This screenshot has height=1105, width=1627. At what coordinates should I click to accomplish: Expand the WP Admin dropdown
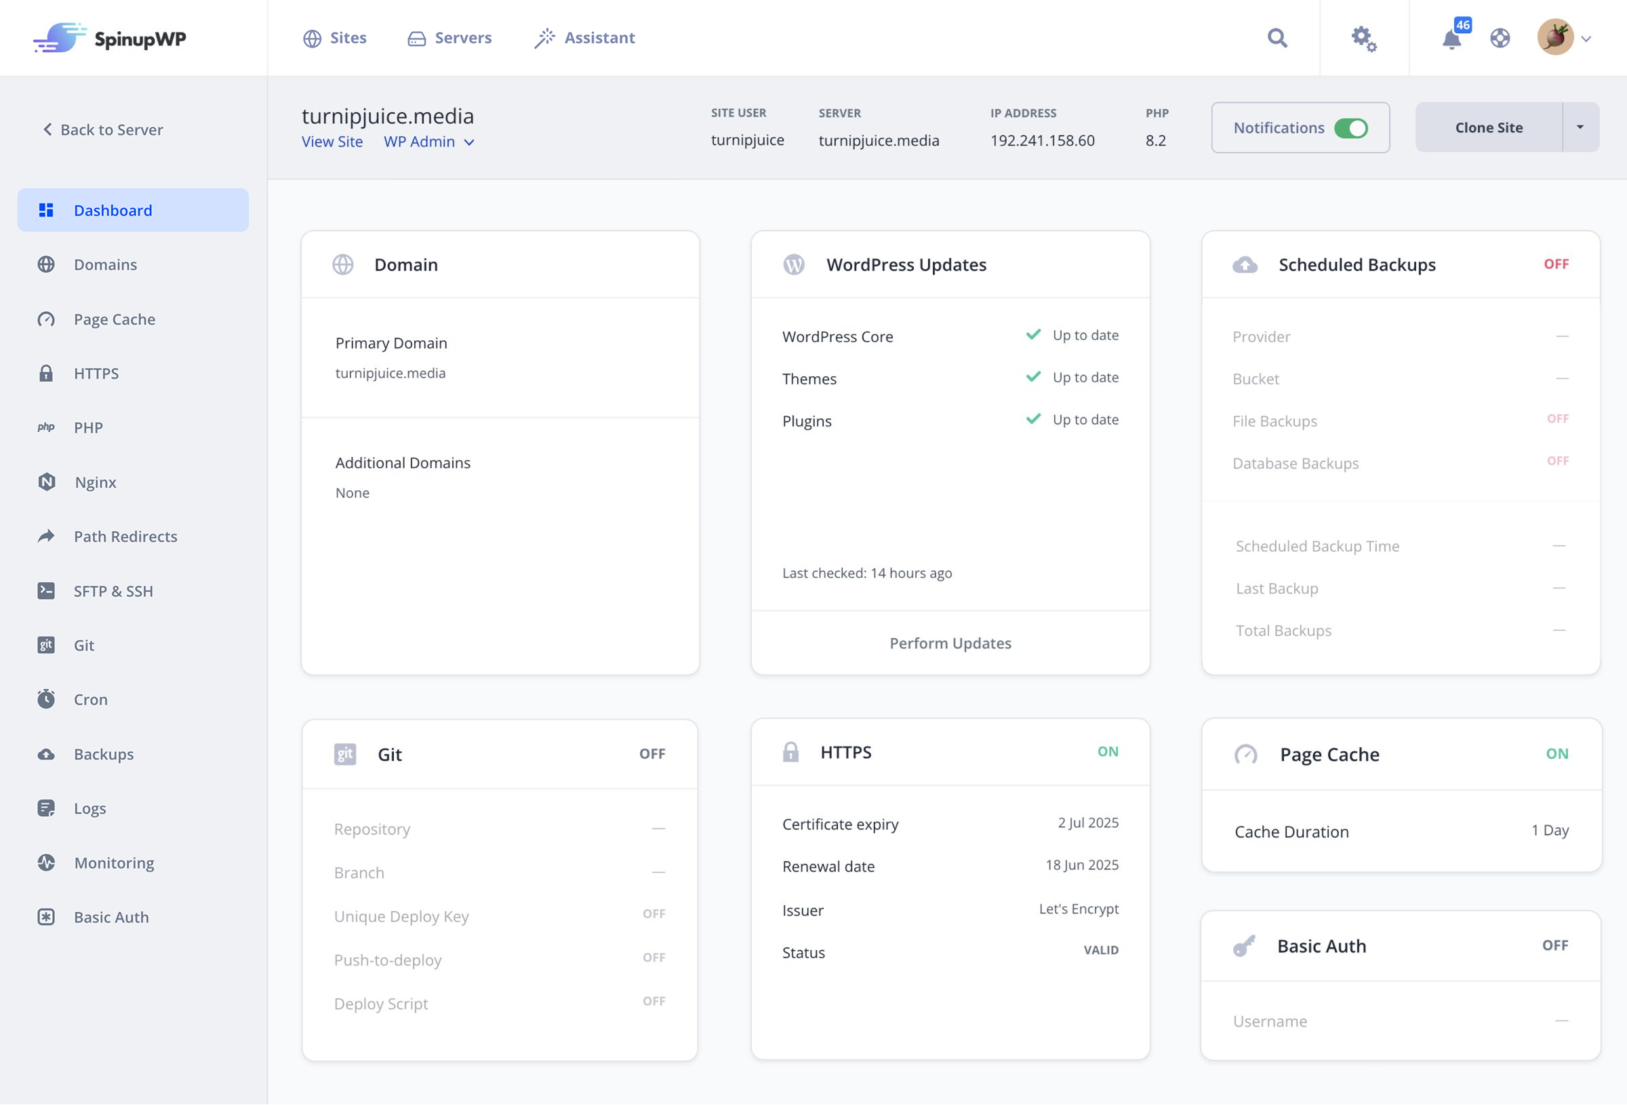point(429,142)
